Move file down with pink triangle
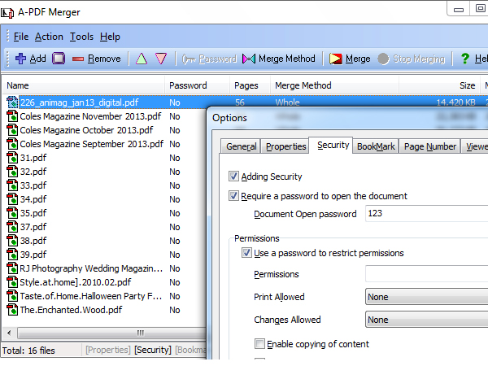The height and width of the screenshot is (366, 488). point(161,59)
